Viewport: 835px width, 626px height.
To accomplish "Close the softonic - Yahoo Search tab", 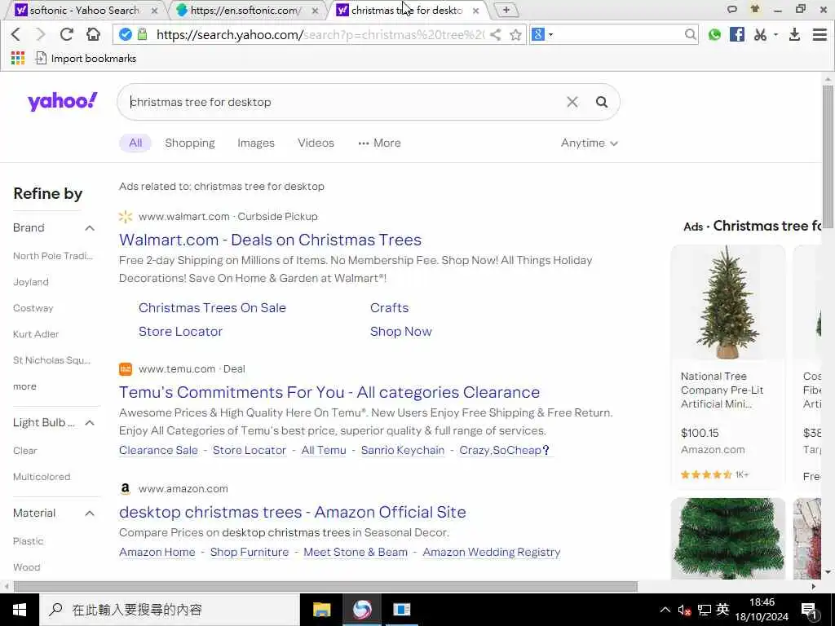I will point(154,10).
